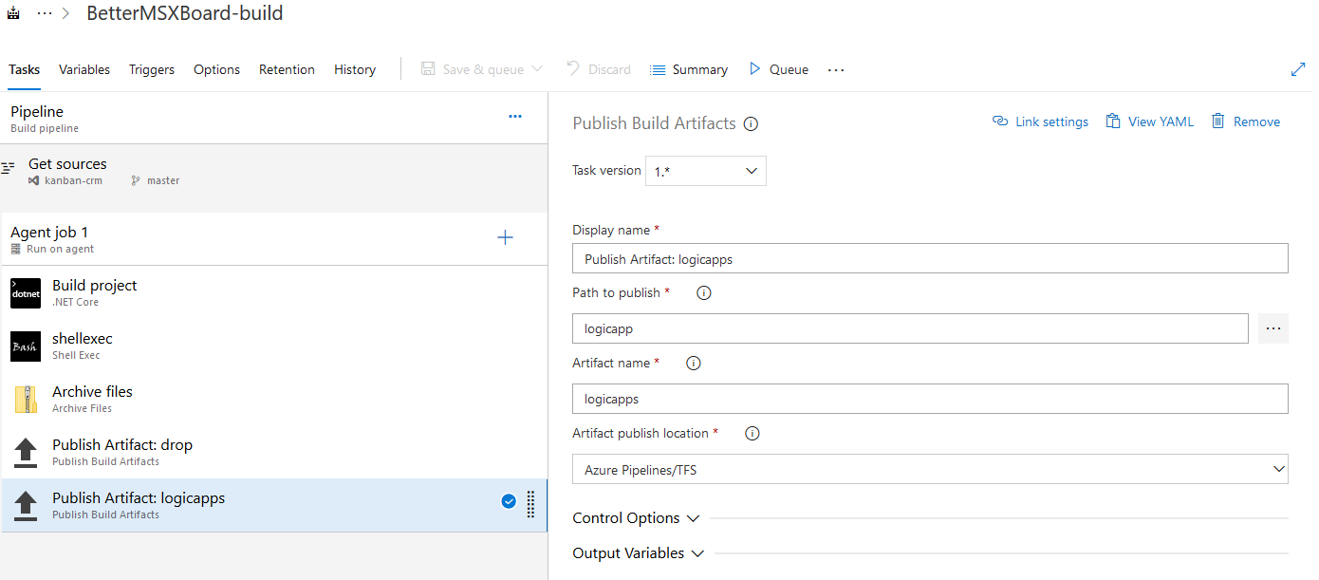The image size is (1319, 580).
Task: Click the BetterMSXBoard-build pipeline title
Action: [x=184, y=13]
